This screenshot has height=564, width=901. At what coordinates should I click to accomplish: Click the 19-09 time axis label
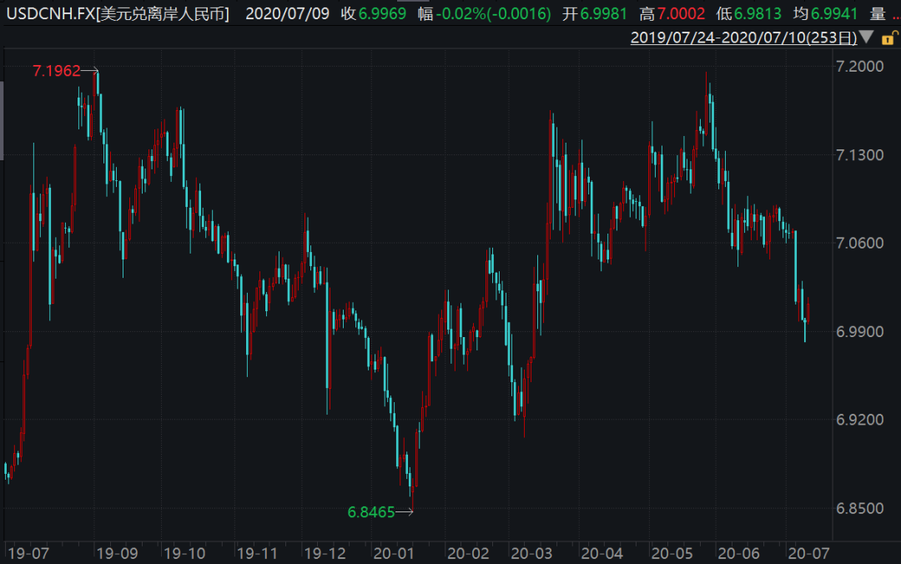coord(118,554)
